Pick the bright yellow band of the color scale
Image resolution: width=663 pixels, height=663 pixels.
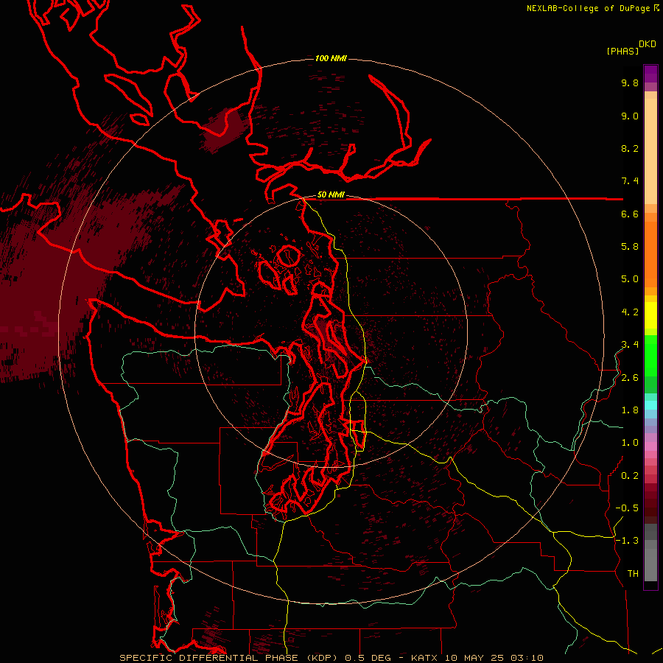[x=650, y=315]
